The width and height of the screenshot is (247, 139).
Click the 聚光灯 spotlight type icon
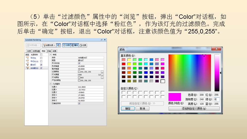[28, 65]
